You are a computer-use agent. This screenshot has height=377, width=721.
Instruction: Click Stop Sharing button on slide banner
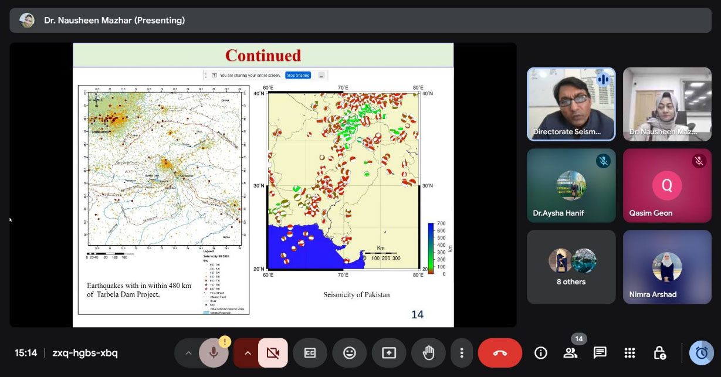(298, 75)
